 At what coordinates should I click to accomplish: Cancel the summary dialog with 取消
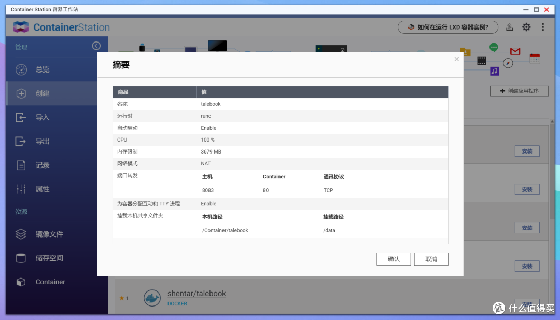431,259
